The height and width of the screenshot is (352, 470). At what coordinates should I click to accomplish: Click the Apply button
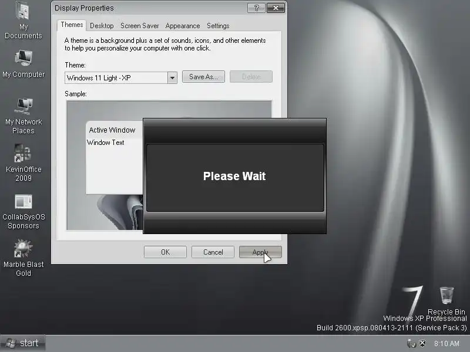tap(260, 252)
